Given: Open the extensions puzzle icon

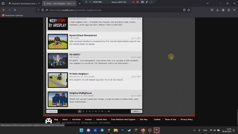Looking at the screenshot, I should 229,10.
